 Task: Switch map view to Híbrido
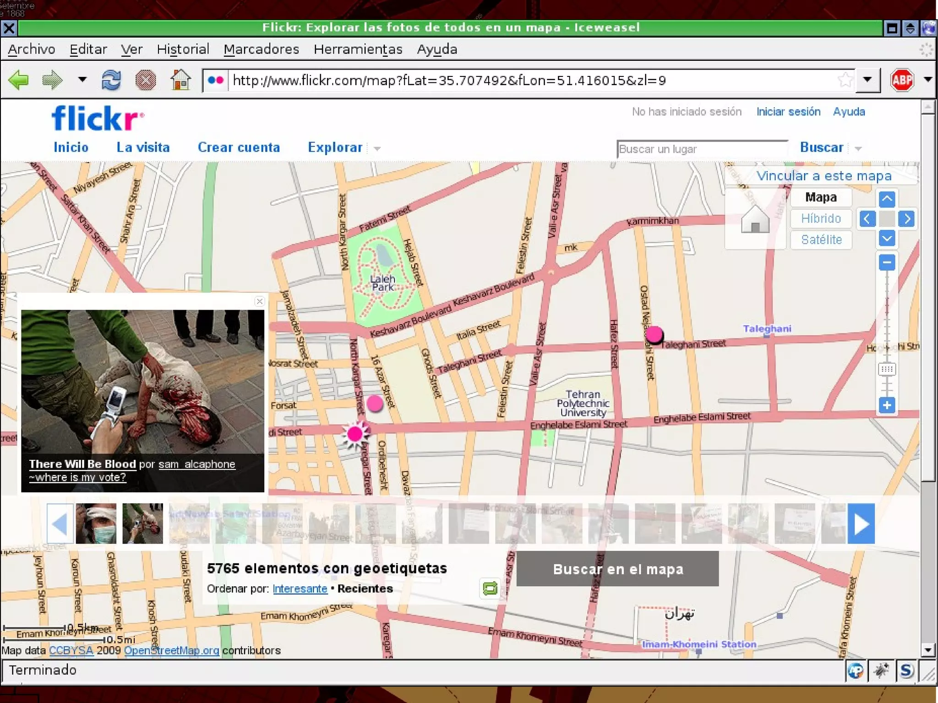(x=821, y=218)
